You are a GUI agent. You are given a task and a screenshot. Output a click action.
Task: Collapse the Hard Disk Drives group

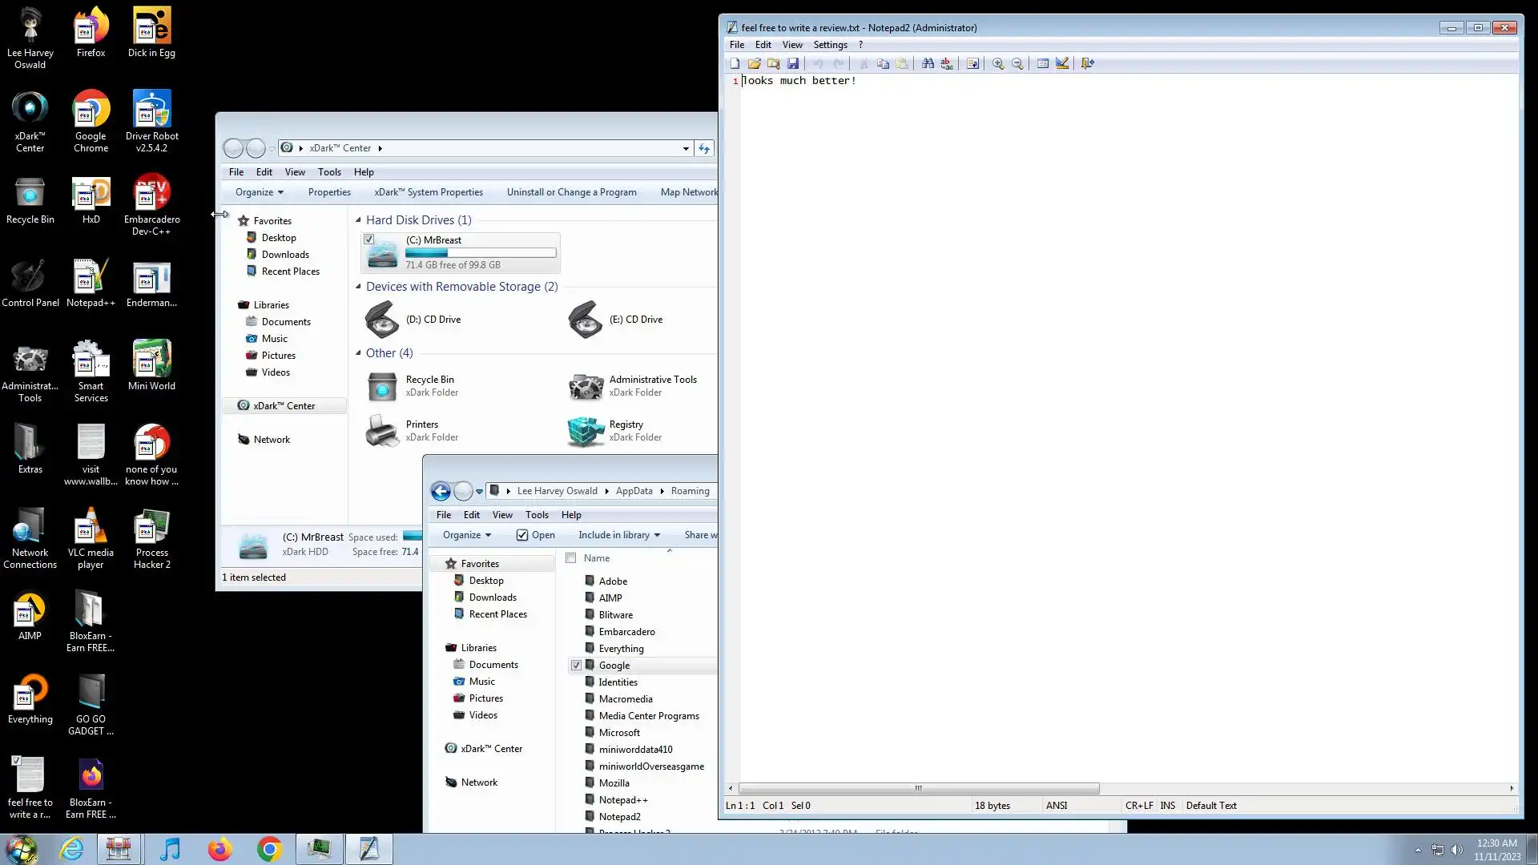click(358, 220)
